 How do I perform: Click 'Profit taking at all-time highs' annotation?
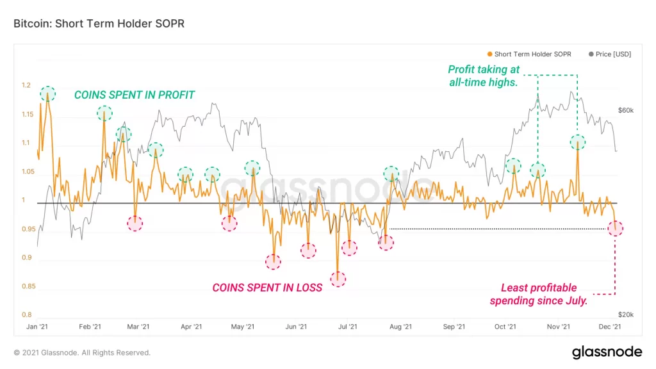pyautogui.click(x=484, y=76)
